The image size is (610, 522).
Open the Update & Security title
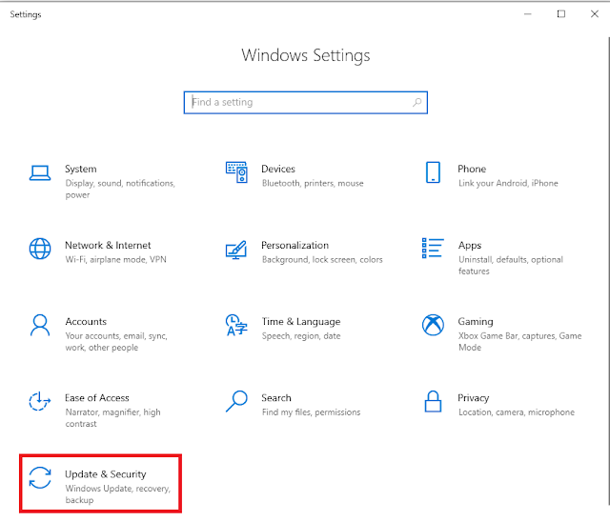[106, 474]
